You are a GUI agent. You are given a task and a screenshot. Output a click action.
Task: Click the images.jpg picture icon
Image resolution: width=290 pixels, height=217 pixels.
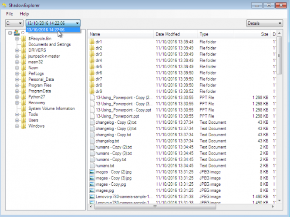pyautogui.click(x=92, y=191)
